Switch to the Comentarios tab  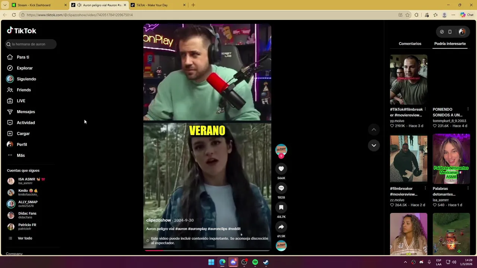[x=410, y=44]
